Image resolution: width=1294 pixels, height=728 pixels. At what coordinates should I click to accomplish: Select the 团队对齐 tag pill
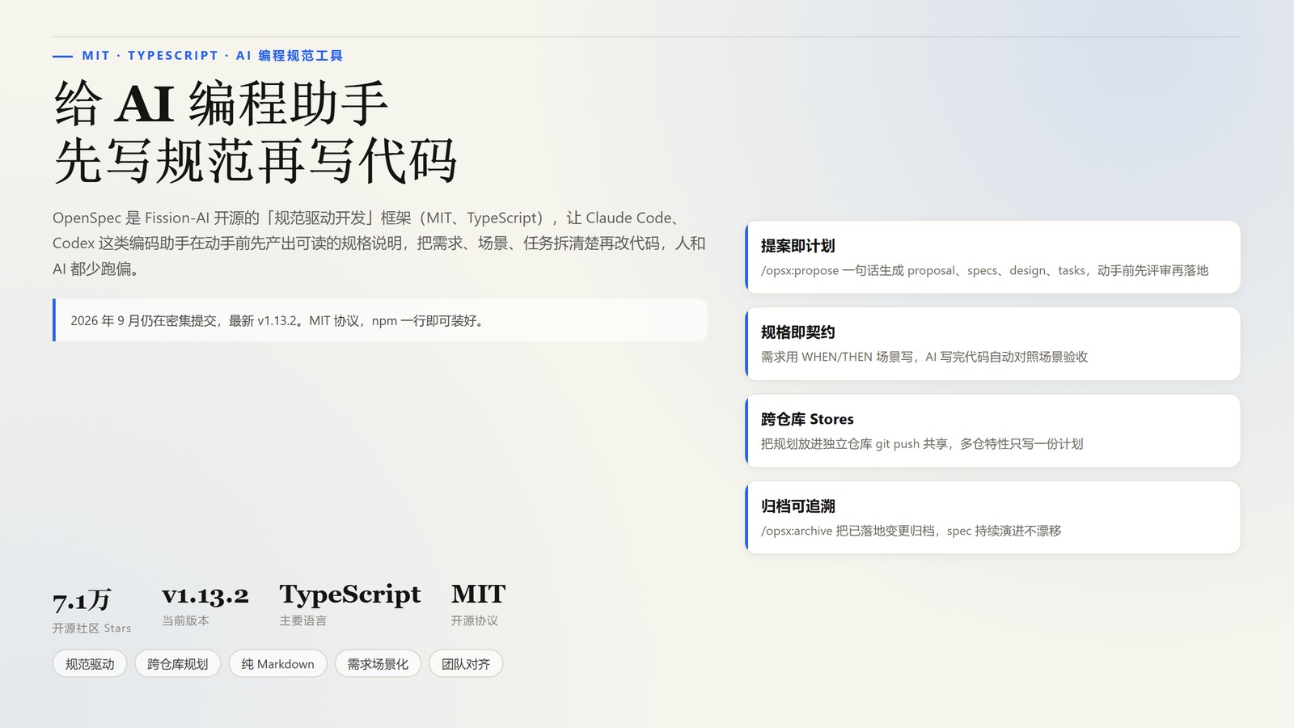click(466, 664)
